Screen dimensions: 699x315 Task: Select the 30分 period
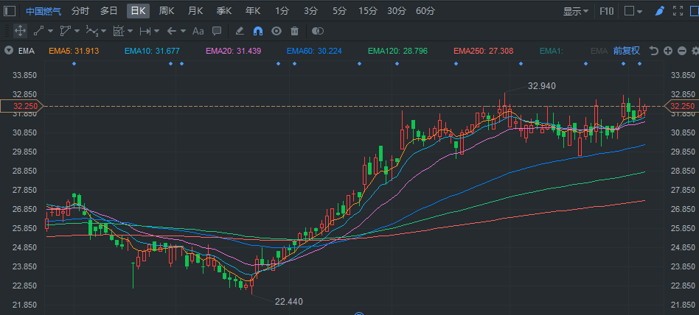click(x=396, y=11)
